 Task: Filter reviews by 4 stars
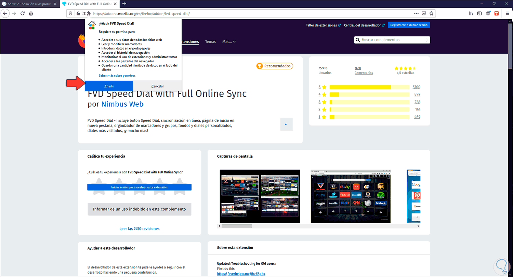(323, 94)
